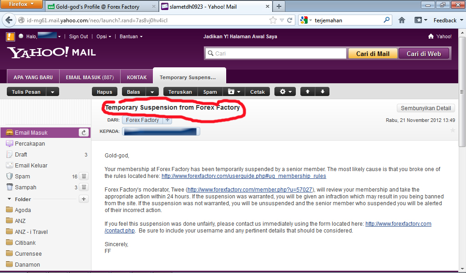
Task: Click the Teruskan forward button
Action: tap(180, 92)
